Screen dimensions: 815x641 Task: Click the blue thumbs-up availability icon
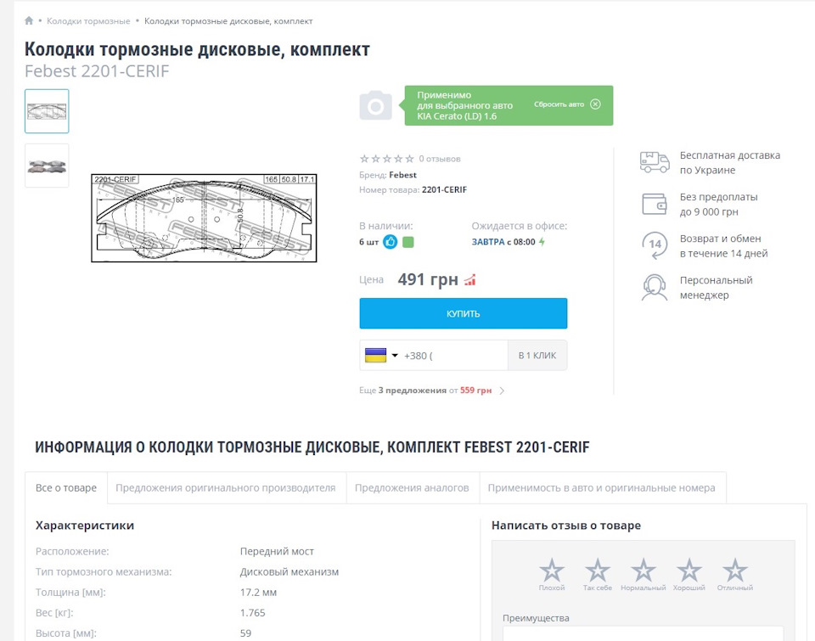[x=390, y=242]
